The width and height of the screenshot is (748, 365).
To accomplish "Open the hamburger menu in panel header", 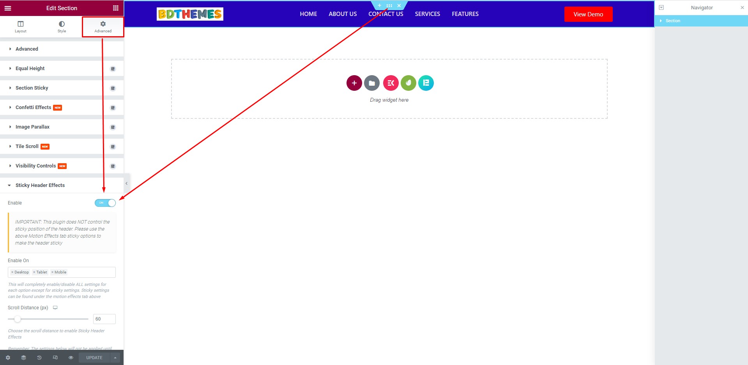I will click(x=8, y=8).
